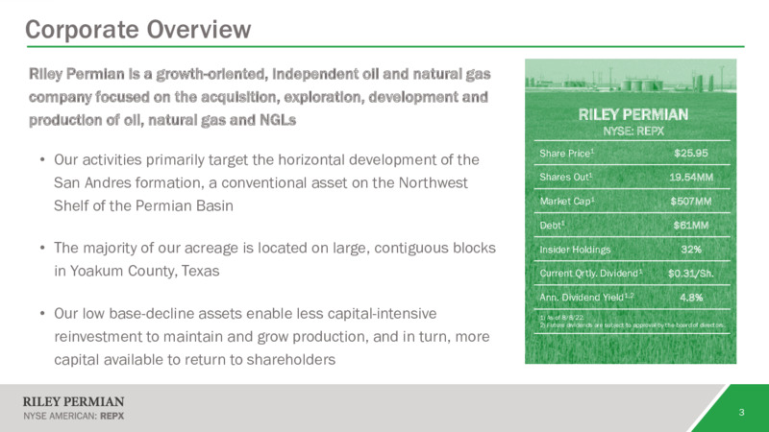This screenshot has height=432, width=769.
Task: Select the $507MM market cap value
Action: 690,201
